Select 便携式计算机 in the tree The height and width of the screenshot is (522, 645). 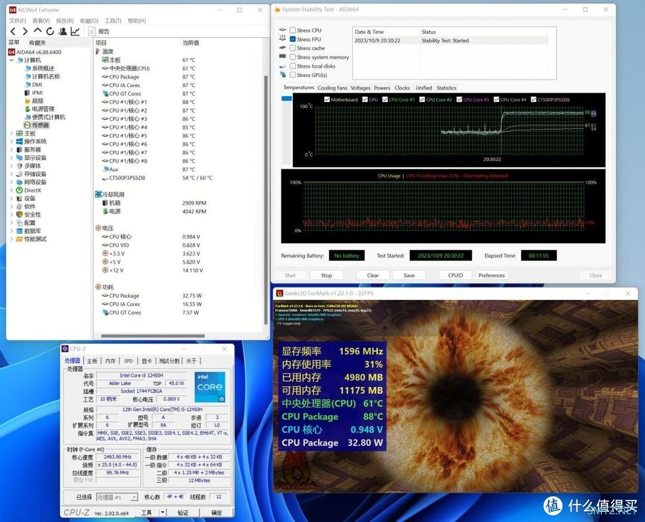click(48, 117)
